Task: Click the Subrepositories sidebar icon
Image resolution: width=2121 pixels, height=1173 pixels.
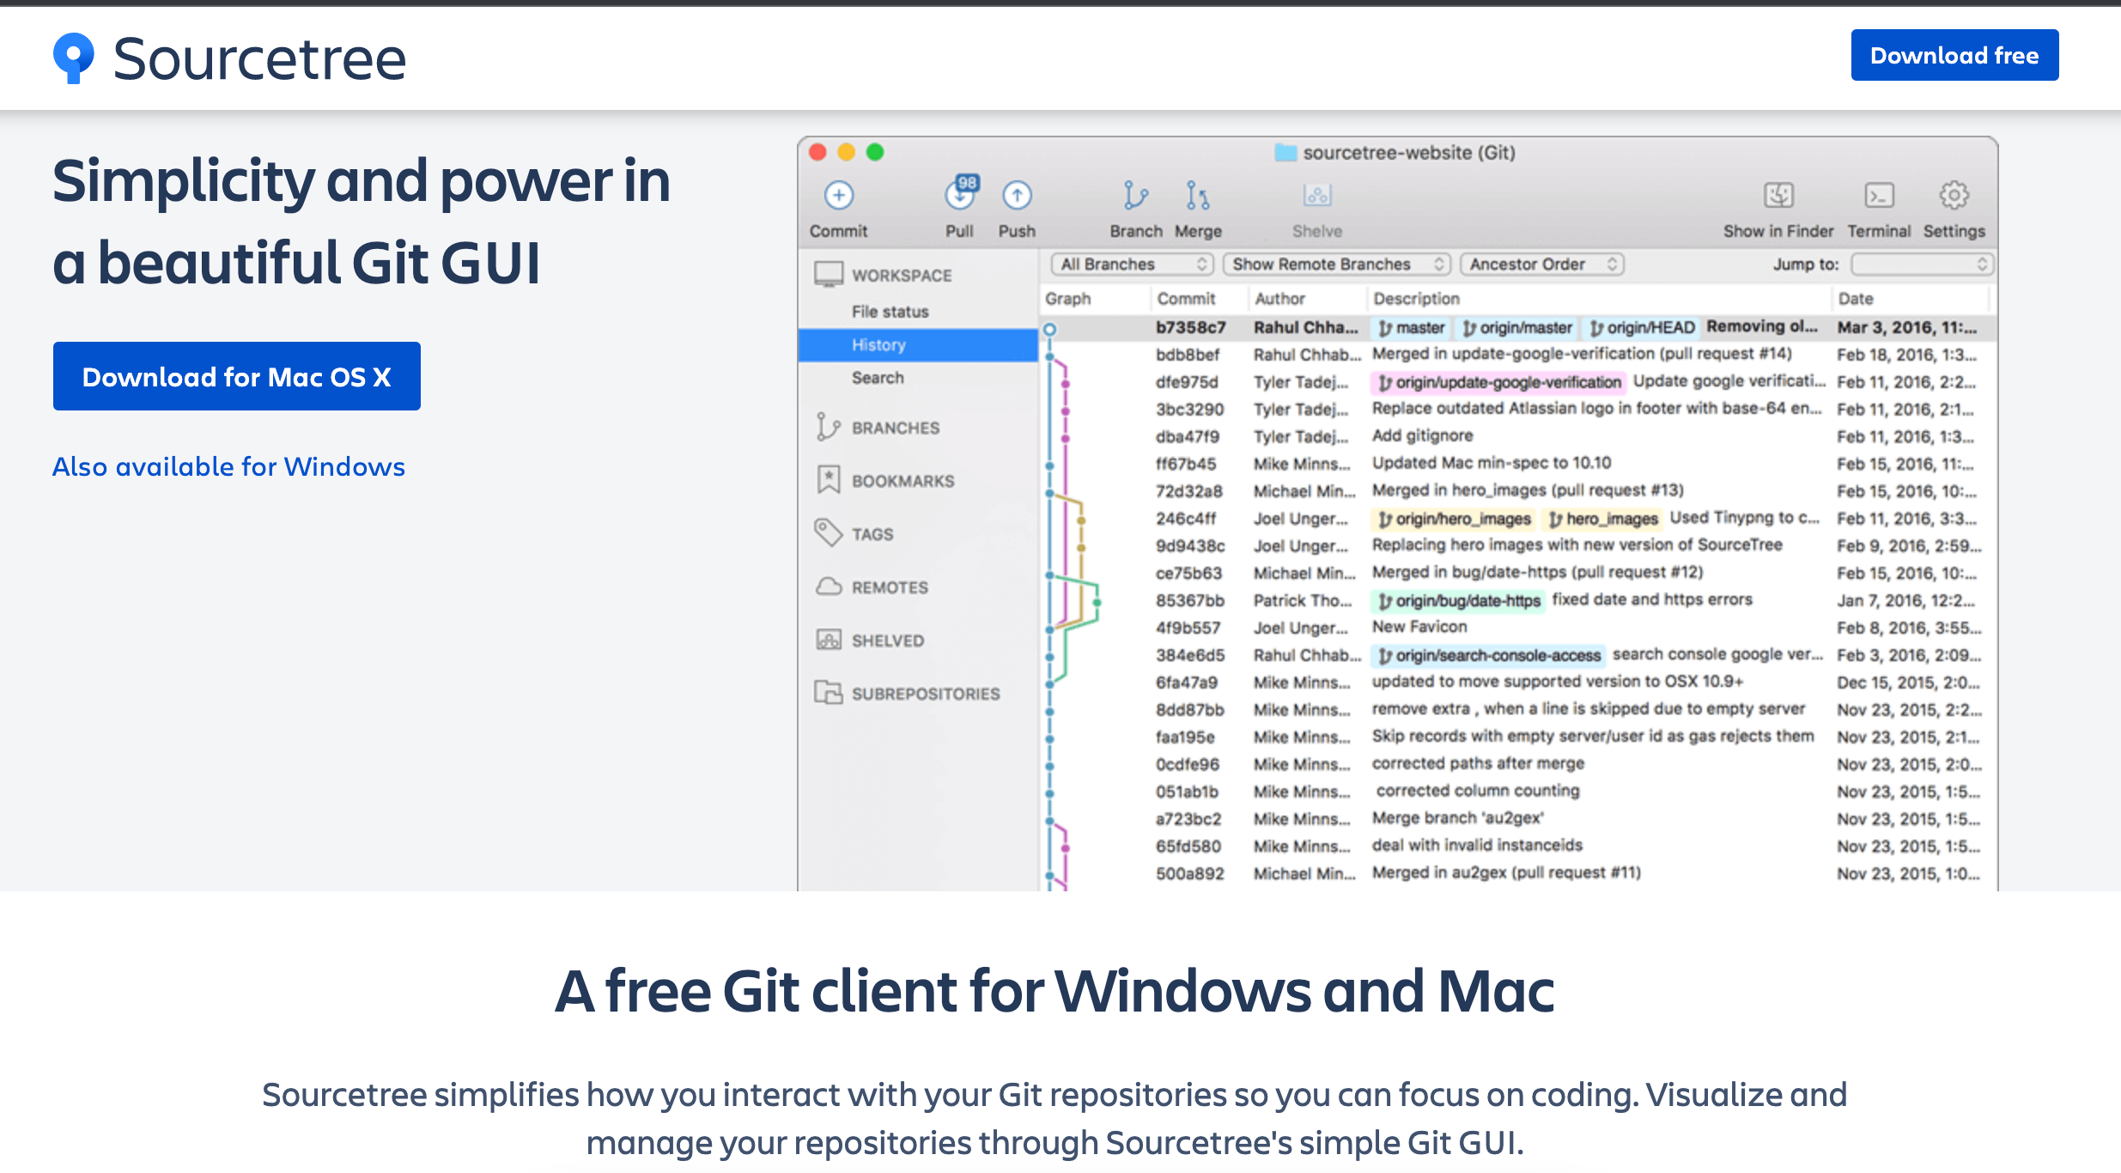Action: [x=829, y=693]
